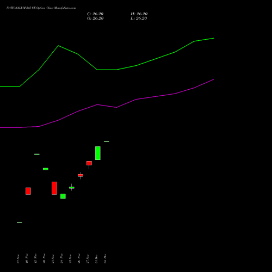272x272 pixels.
Task: Select the red candle above 10 Nov
Action: click(28, 191)
